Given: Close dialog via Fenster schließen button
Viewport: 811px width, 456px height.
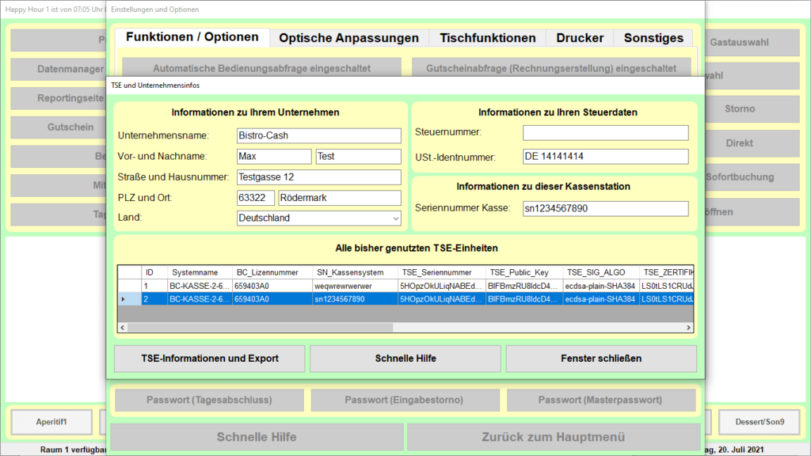Looking at the screenshot, I should coord(601,359).
